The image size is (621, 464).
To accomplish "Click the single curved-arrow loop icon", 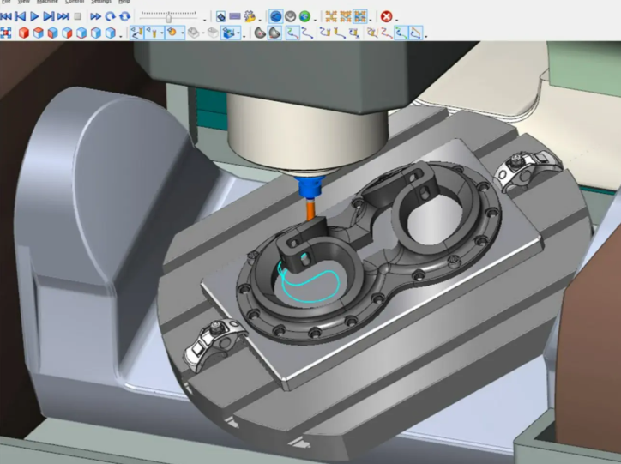I will pyautogui.click(x=110, y=16).
